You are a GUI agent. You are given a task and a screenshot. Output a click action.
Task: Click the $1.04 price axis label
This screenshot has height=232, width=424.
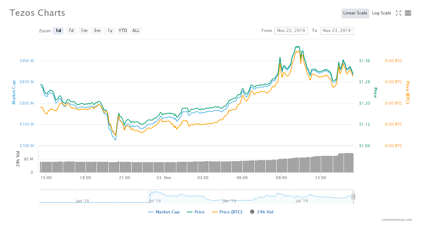364,146
